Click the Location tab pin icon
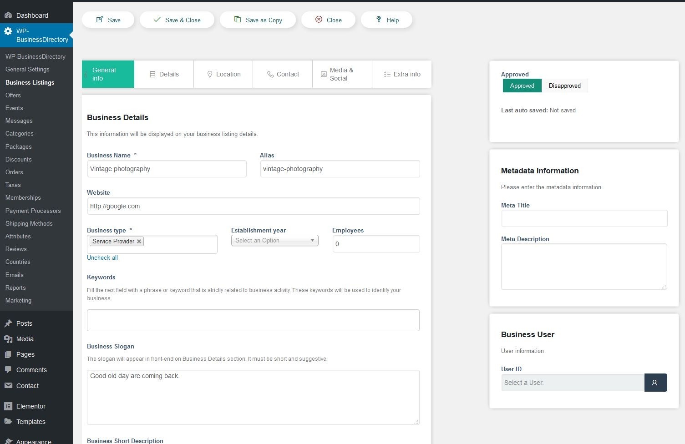Image resolution: width=685 pixels, height=444 pixels. 210,74
